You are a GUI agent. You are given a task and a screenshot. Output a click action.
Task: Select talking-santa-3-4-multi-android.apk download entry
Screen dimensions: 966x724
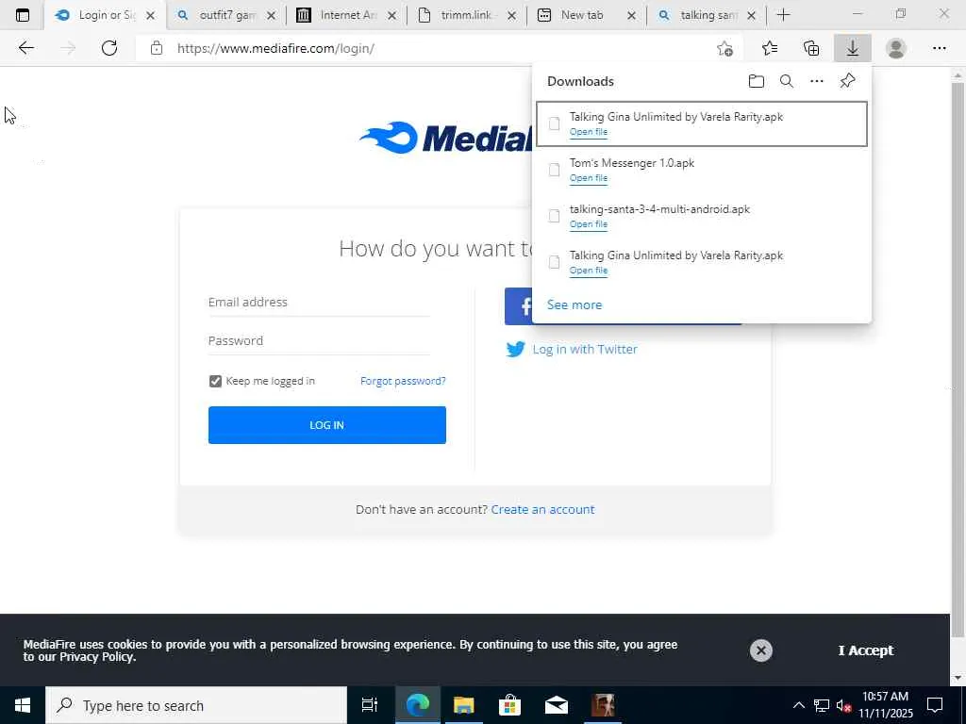(702, 216)
